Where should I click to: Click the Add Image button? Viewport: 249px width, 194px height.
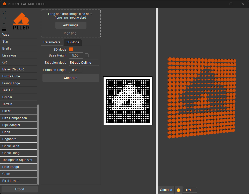pyautogui.click(x=71, y=25)
